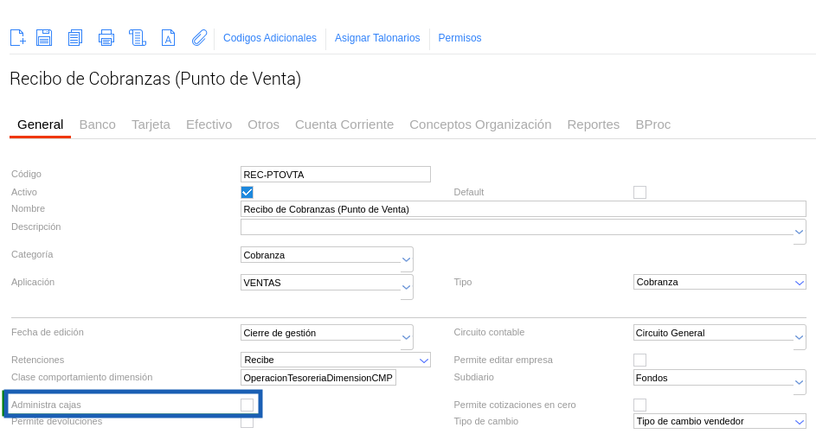This screenshot has width=816, height=434.
Task: Toggle the Activo checkbox
Action: click(247, 192)
